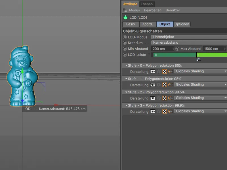Open the Modus menu
The height and width of the screenshot is (170, 227).
tap(134, 10)
